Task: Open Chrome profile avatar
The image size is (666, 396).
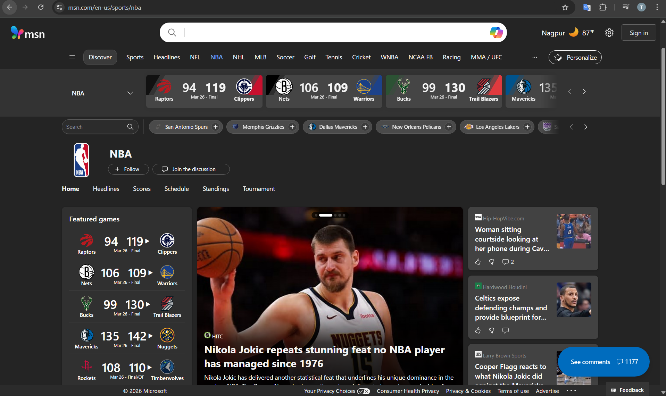Action: tap(641, 7)
